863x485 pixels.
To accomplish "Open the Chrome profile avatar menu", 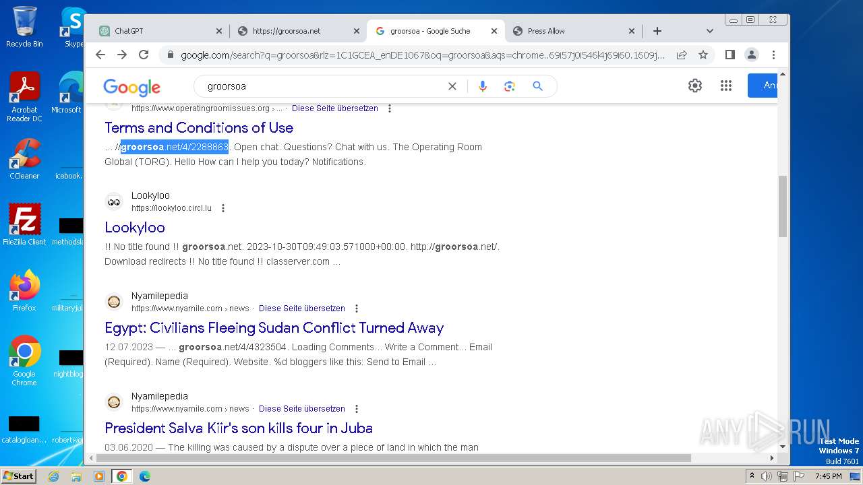I will pyautogui.click(x=752, y=55).
